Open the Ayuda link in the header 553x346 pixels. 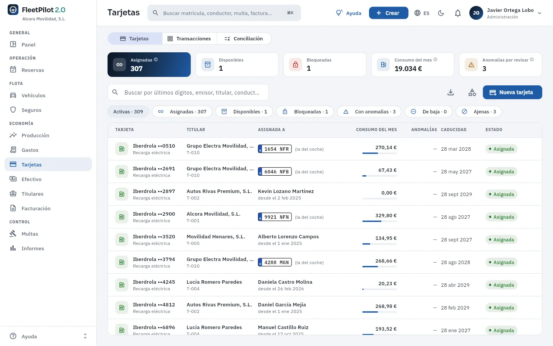point(349,13)
